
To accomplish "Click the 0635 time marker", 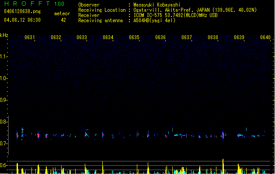I will [x=134, y=37].
